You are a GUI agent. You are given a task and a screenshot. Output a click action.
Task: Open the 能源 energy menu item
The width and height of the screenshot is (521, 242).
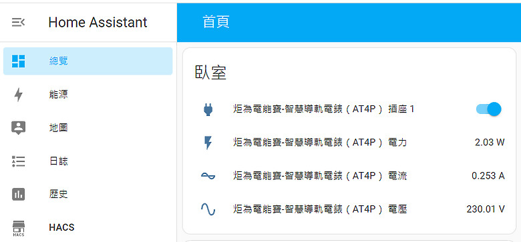coord(88,95)
